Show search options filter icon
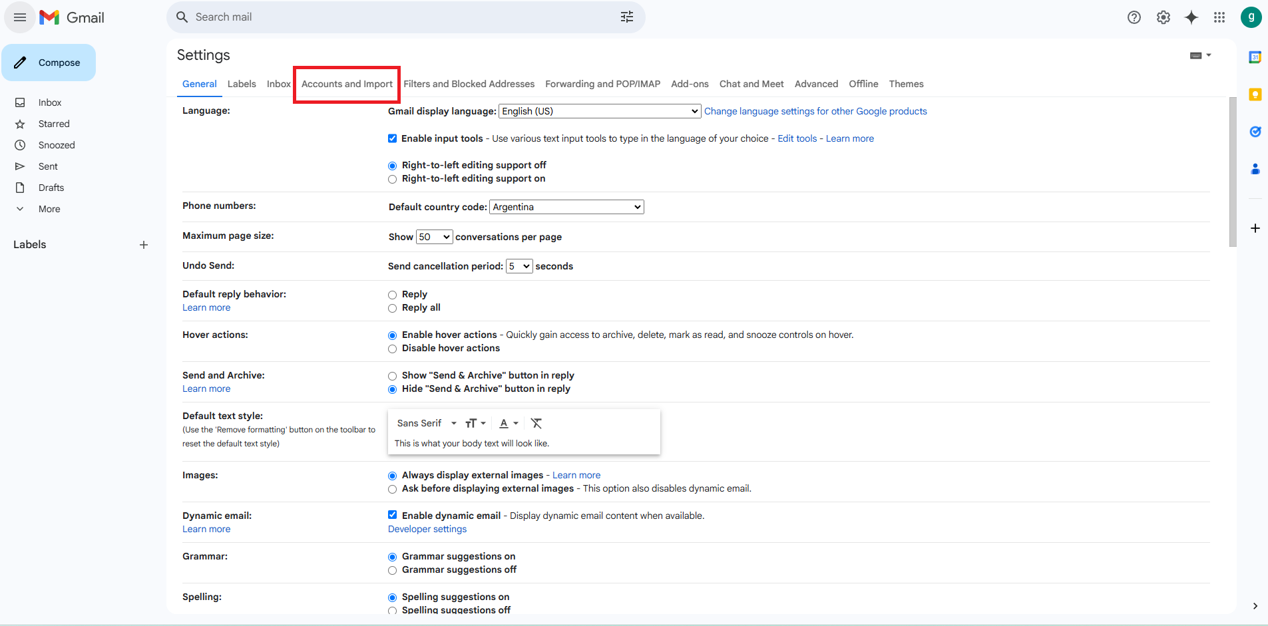The height and width of the screenshot is (626, 1268). point(627,17)
